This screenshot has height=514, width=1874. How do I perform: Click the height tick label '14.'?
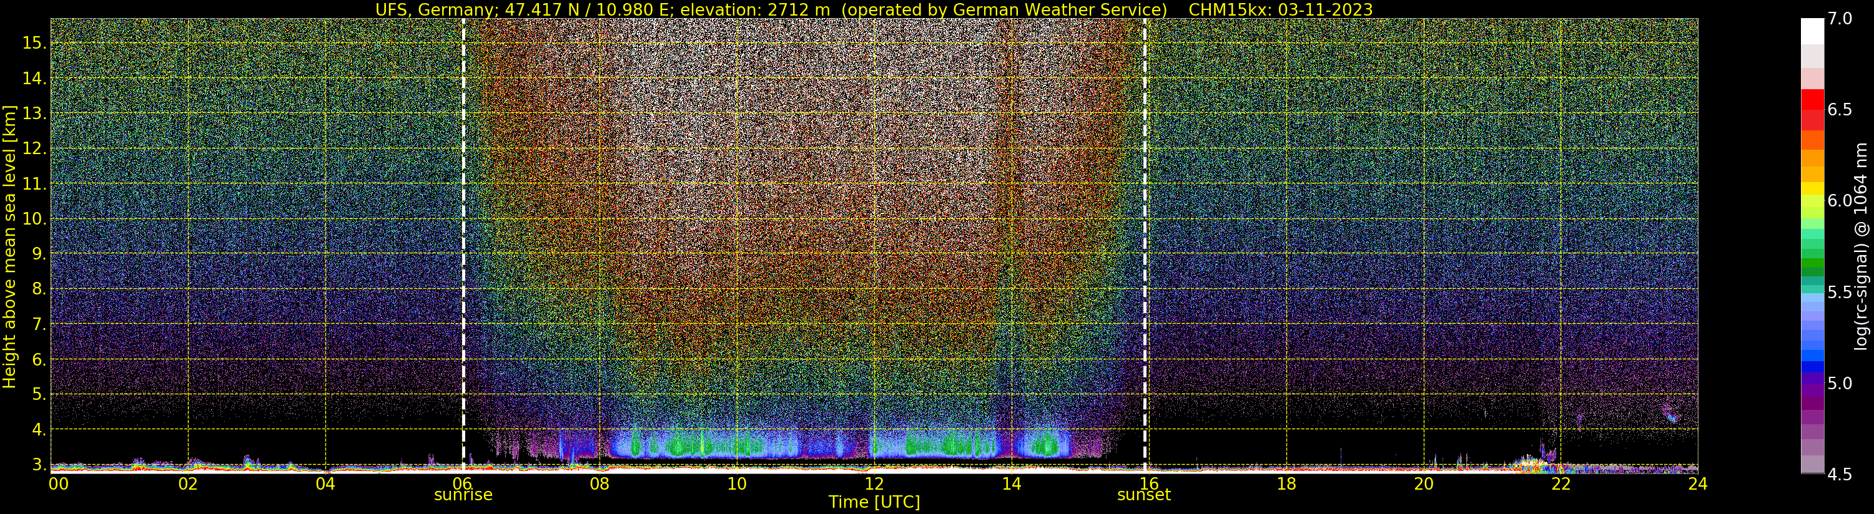coord(34,79)
